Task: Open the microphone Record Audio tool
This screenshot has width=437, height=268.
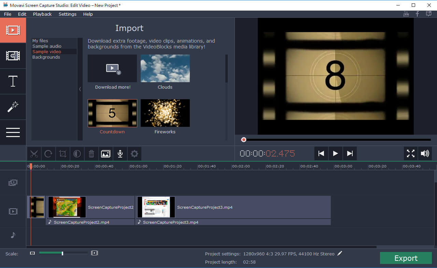Action: click(120, 154)
